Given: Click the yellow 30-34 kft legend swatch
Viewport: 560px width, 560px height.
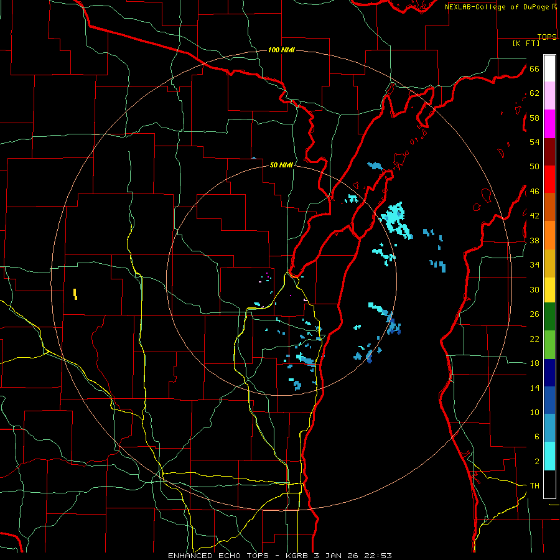Looking at the screenshot, I should 549,290.
